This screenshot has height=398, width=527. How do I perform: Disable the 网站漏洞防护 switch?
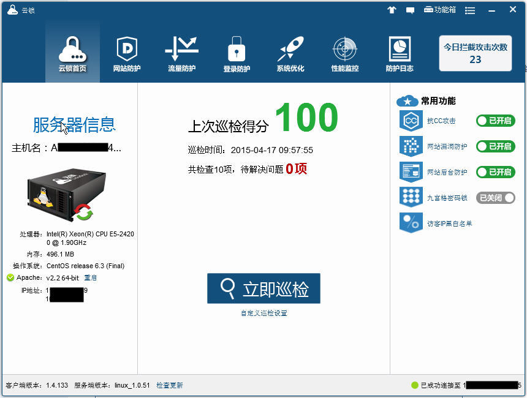(495, 146)
